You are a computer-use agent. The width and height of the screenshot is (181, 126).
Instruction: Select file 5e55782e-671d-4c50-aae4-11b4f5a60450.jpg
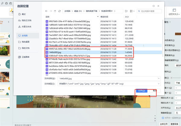(x=70, y=32)
